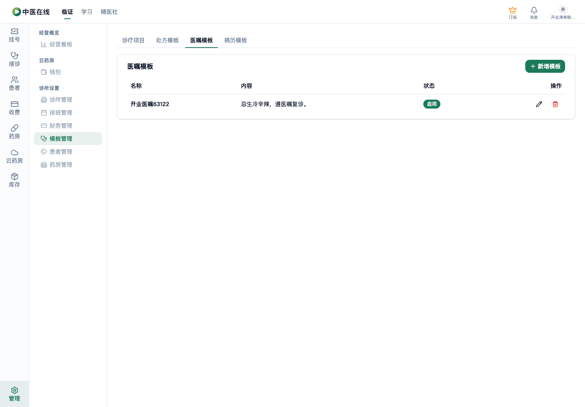Open the 云药房 cloud pharmacy sidebar item
The image size is (585, 407).
(x=15, y=157)
